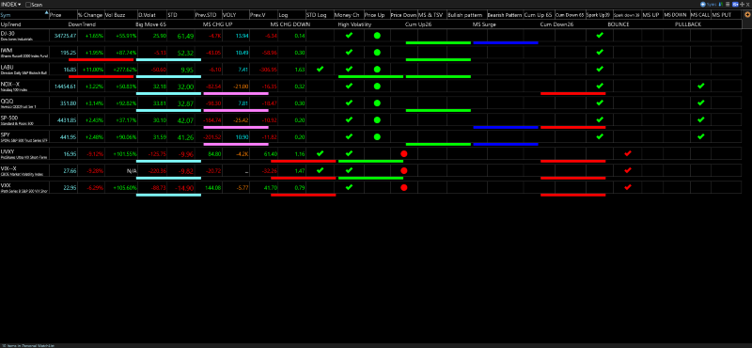Screen dimensions: 752x348
Task: Click the MS CALL green checkmark in the NDX--X row
Action: (x=700, y=86)
